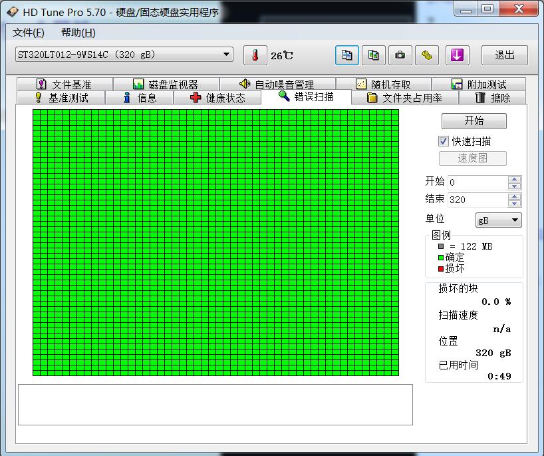This screenshot has height=456, width=544.
Task: Click the copy screenshot to clipboard icon
Action: pos(374,55)
